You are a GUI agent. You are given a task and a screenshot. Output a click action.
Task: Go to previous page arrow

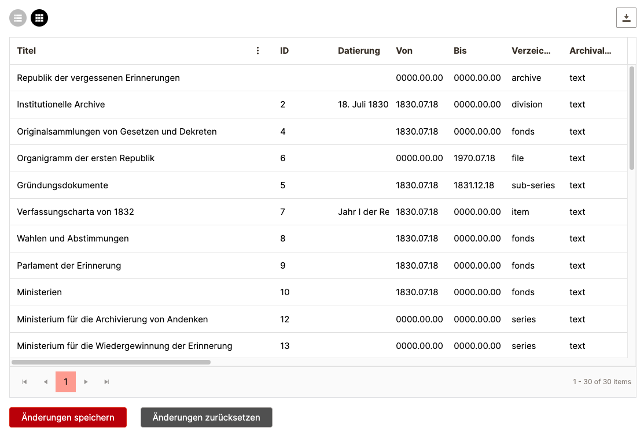coord(45,382)
